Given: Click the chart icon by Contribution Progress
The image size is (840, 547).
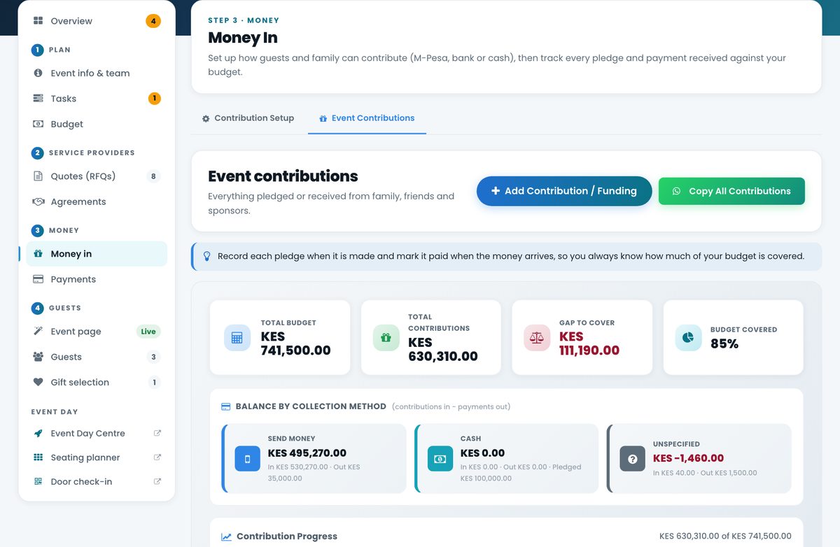Looking at the screenshot, I should [x=226, y=537].
